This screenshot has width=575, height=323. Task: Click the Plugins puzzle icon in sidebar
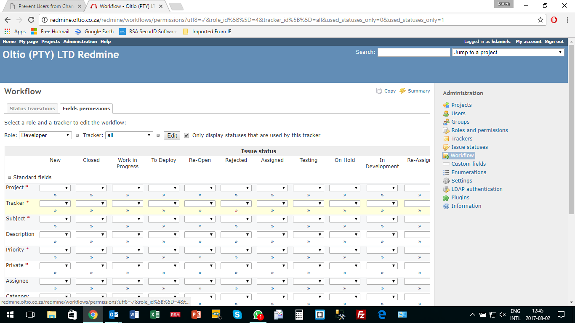point(446,198)
